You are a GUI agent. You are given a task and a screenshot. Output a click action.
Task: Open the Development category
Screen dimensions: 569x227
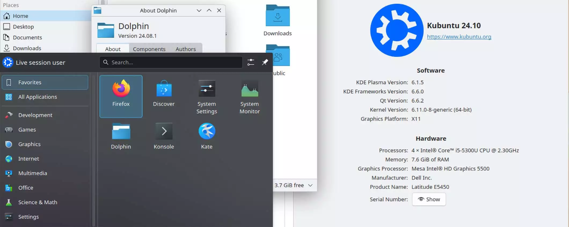(45, 115)
